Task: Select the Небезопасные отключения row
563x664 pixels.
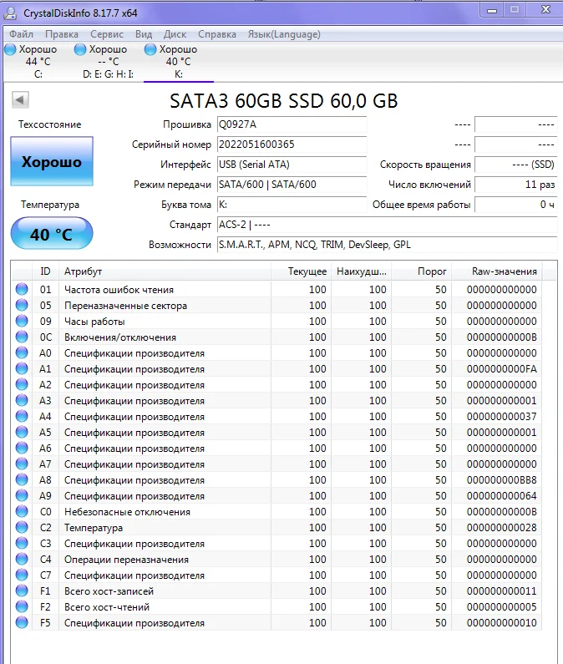Action: [276, 511]
